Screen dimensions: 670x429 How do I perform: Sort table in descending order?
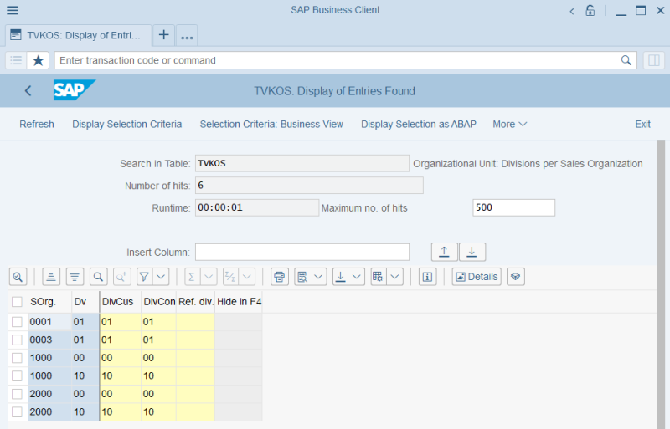click(75, 277)
